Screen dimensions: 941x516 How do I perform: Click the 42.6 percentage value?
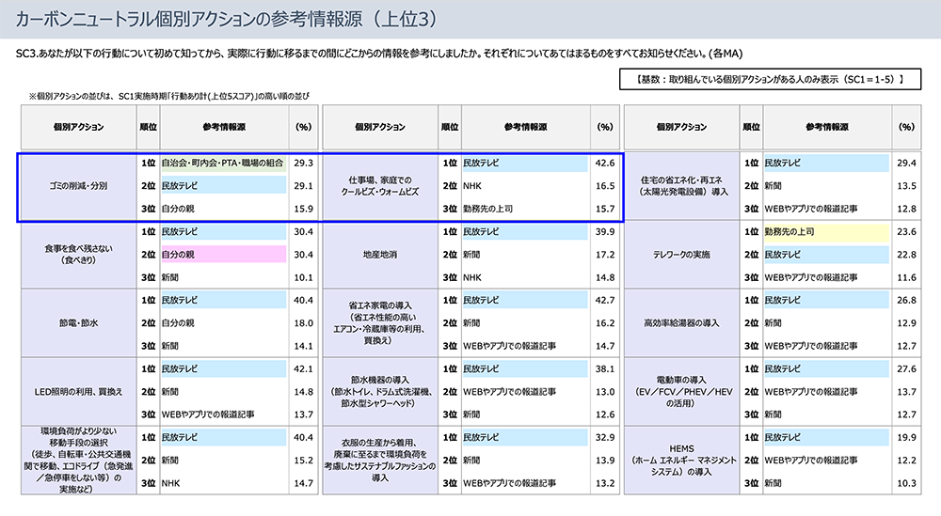click(605, 163)
